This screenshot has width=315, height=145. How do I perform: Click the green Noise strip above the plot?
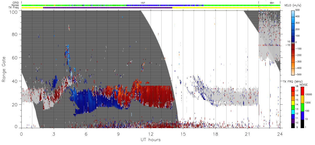click(151, 5)
